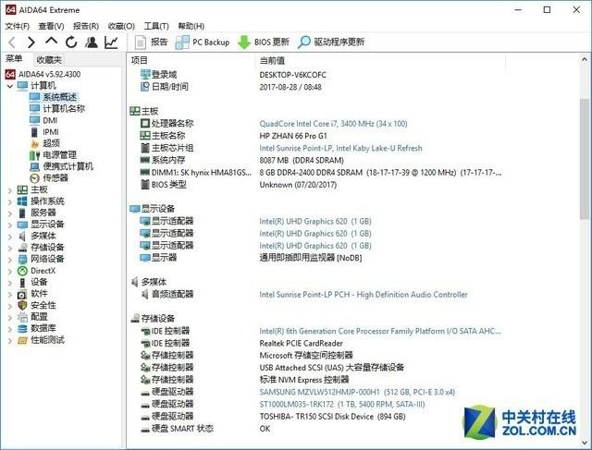The image size is (592, 450).
Task: Open the 超频 flame icon item
Action: tap(35, 143)
